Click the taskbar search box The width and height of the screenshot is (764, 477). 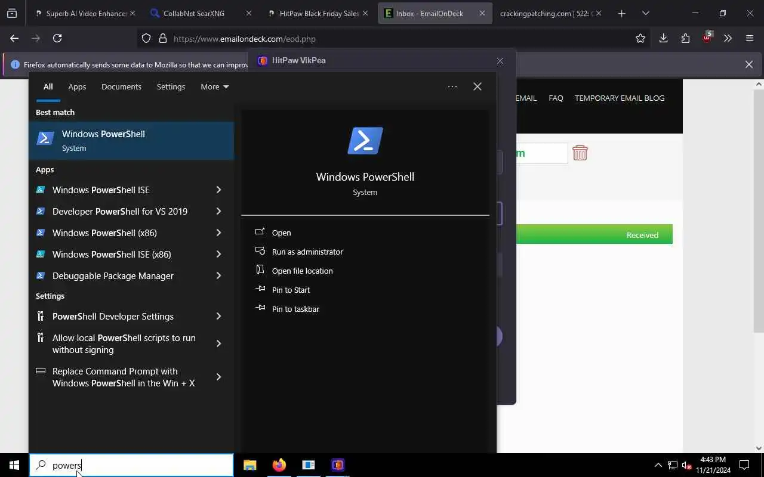[x=131, y=465]
